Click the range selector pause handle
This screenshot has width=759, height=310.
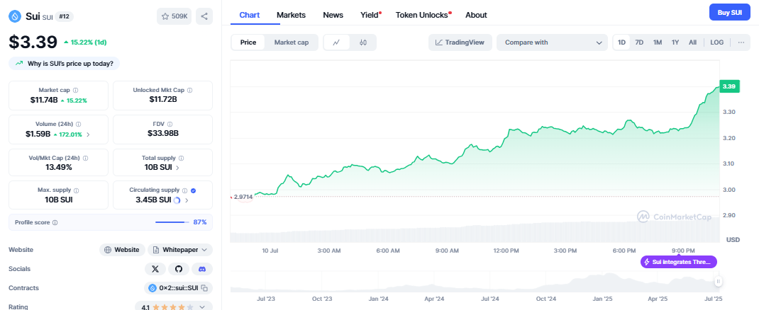719,281
